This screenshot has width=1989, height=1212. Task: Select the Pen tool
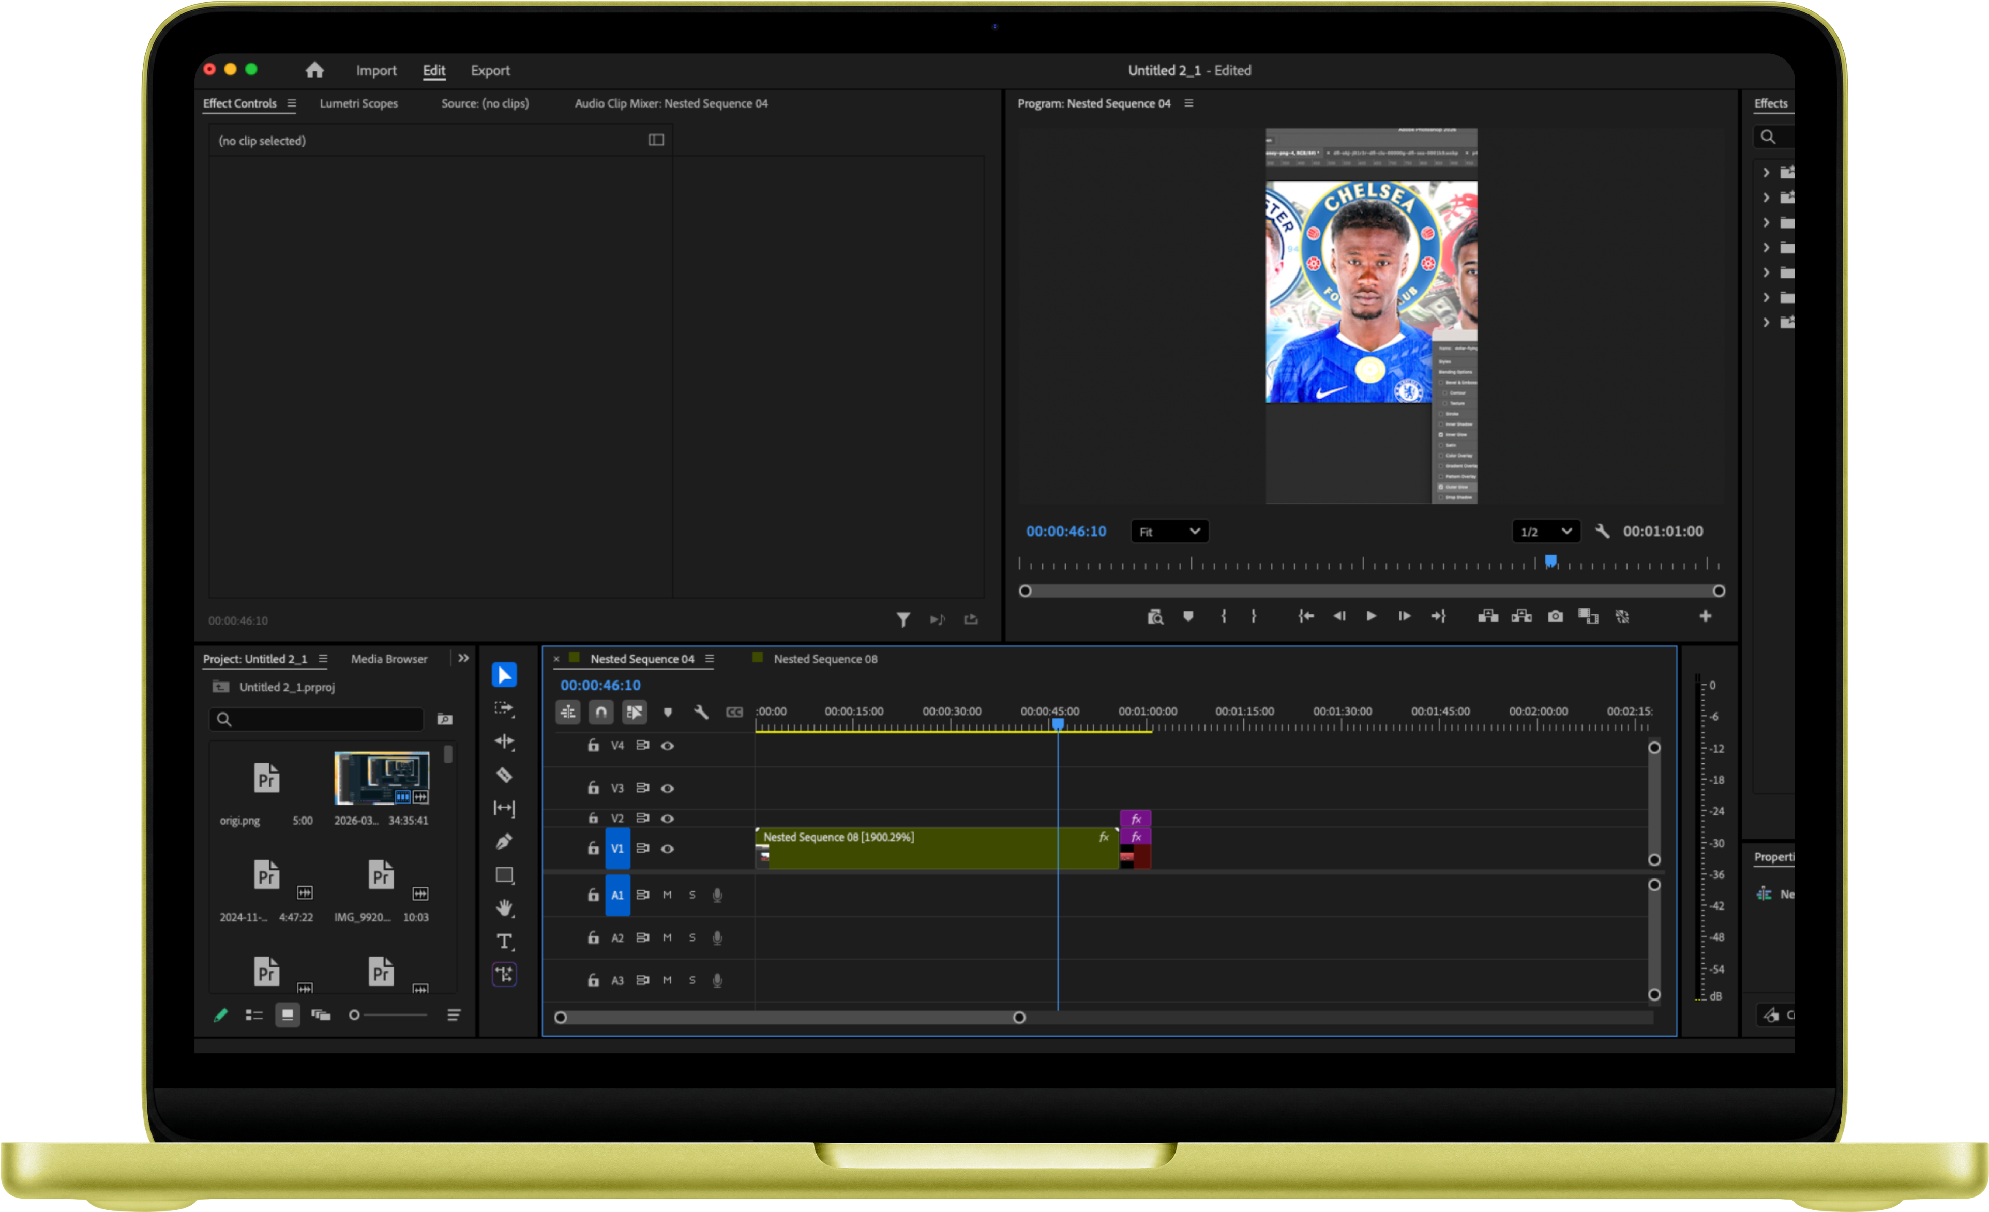coord(504,842)
